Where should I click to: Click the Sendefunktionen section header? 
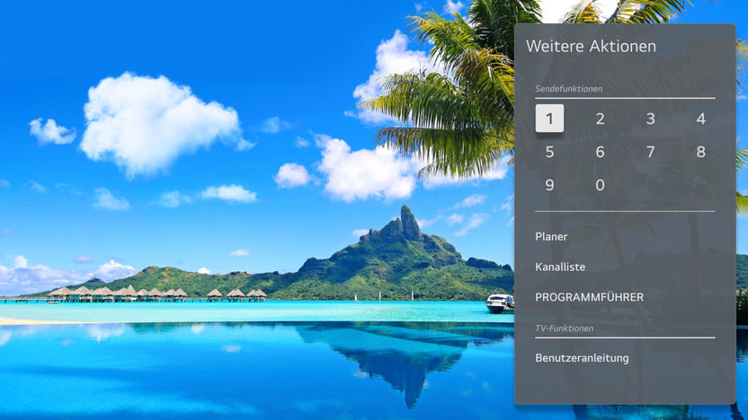[x=568, y=89]
